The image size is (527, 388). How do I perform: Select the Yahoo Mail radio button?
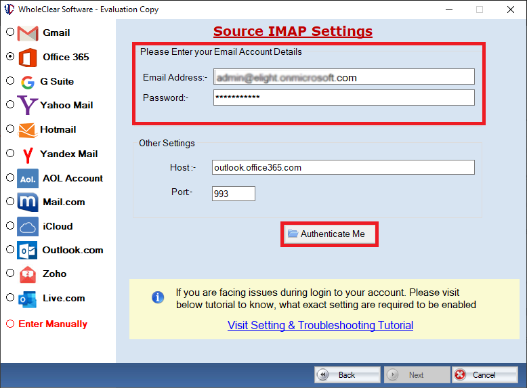pyautogui.click(x=10, y=104)
